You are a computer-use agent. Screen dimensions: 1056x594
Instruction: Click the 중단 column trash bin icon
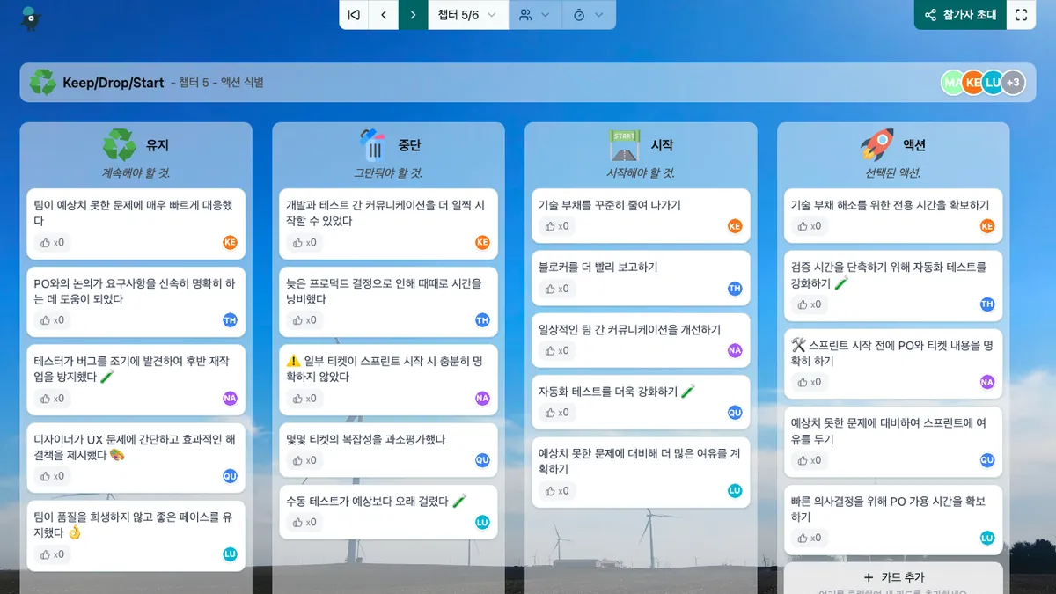(x=373, y=145)
